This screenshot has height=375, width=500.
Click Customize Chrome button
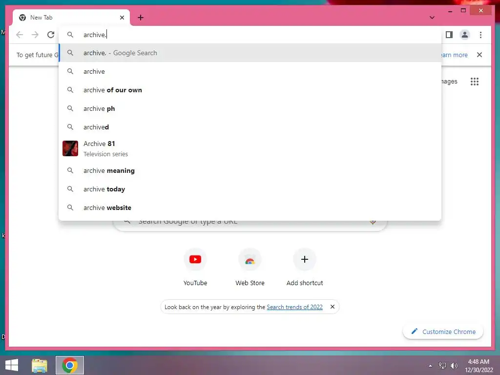(443, 332)
